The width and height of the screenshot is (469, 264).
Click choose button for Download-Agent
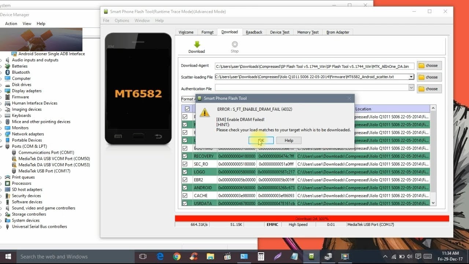click(x=429, y=66)
